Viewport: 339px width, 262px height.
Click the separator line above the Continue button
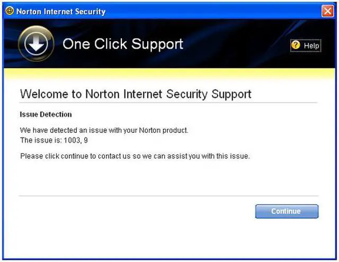point(168,196)
